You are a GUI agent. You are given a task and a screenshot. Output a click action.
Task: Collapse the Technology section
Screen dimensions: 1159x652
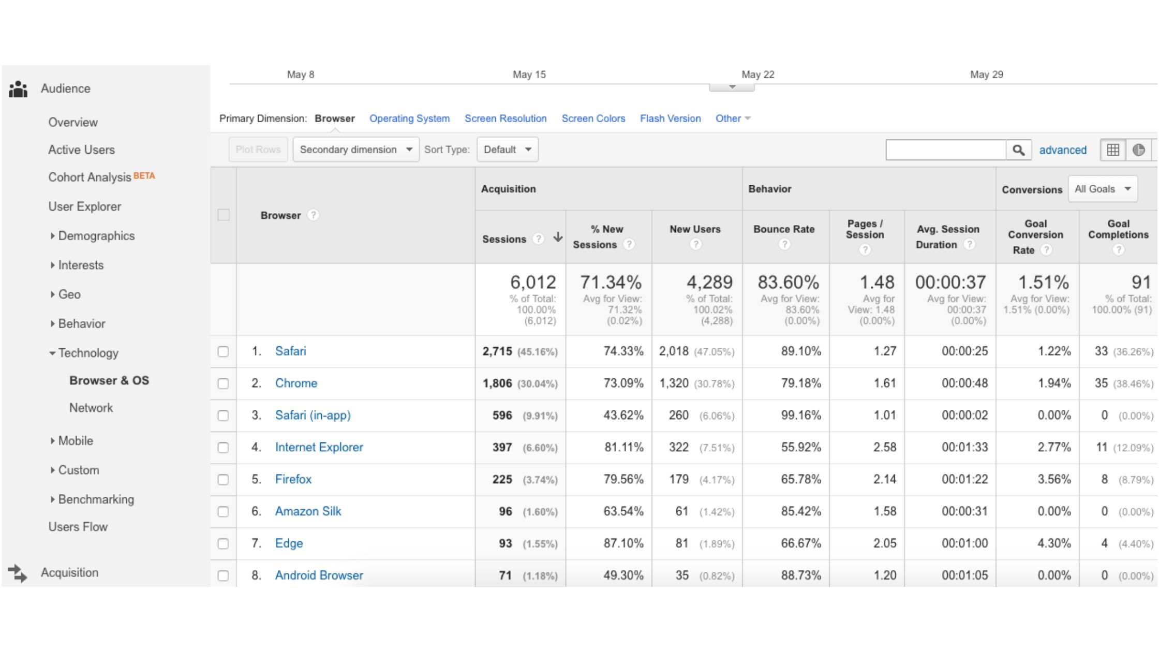[x=84, y=353]
